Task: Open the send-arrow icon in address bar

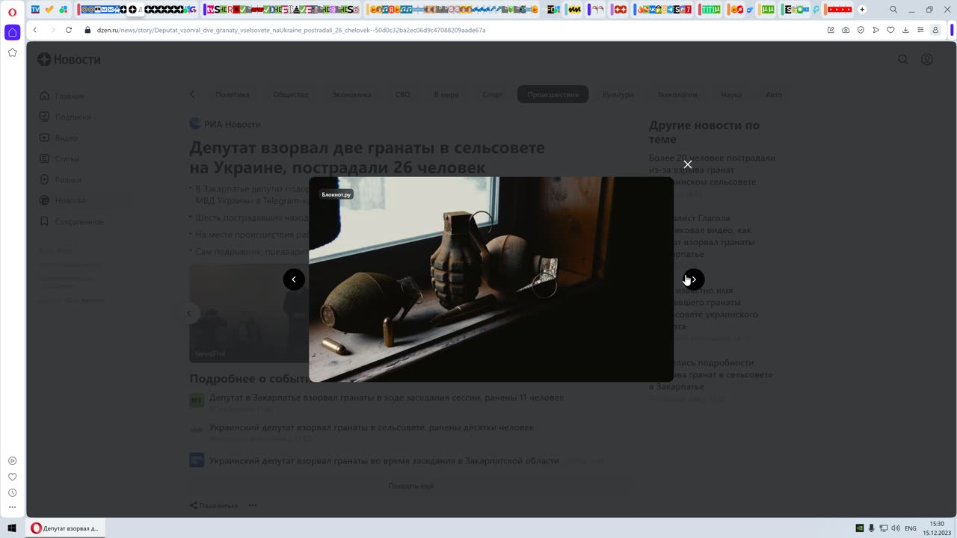Action: (876, 30)
